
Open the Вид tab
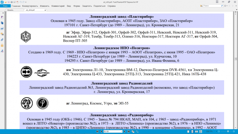click(x=69, y=6)
